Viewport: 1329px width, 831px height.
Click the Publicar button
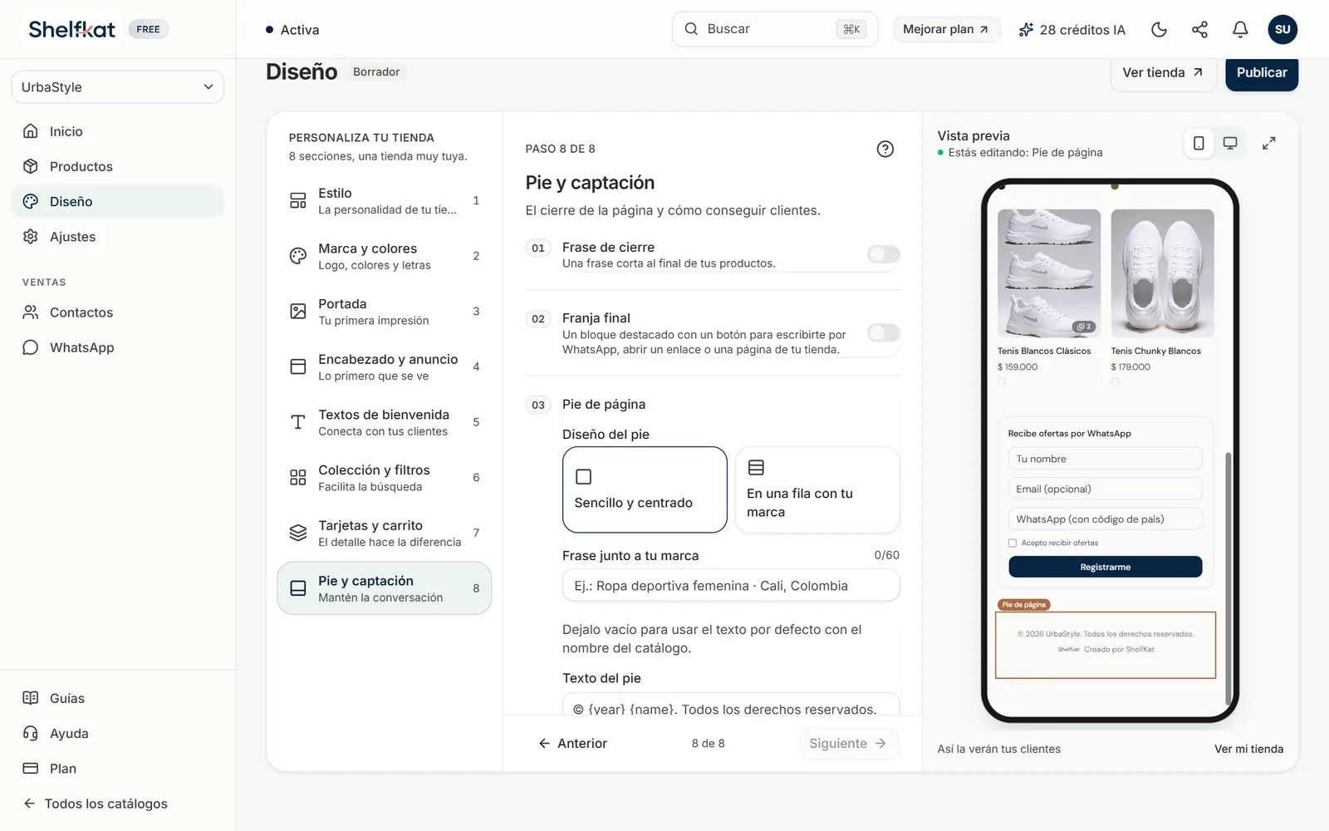pos(1262,73)
